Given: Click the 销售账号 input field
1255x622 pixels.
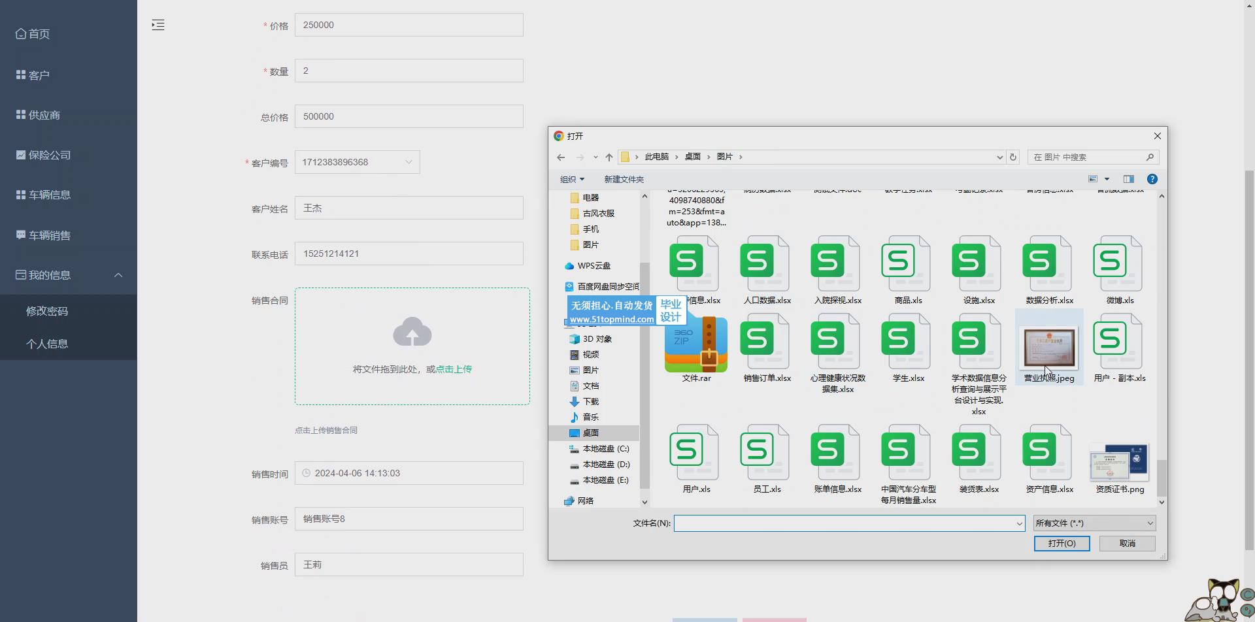Looking at the screenshot, I should pyautogui.click(x=409, y=519).
